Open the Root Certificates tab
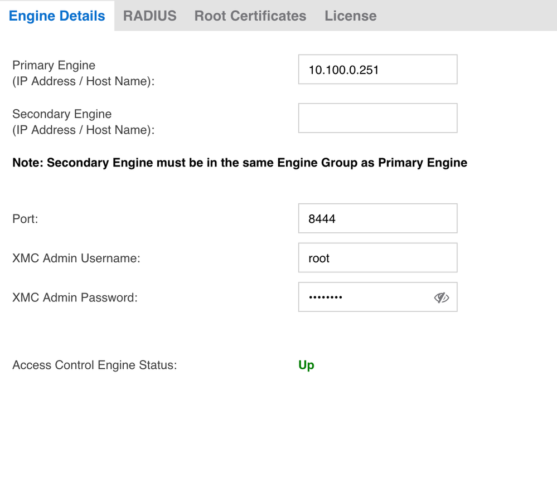 point(250,16)
